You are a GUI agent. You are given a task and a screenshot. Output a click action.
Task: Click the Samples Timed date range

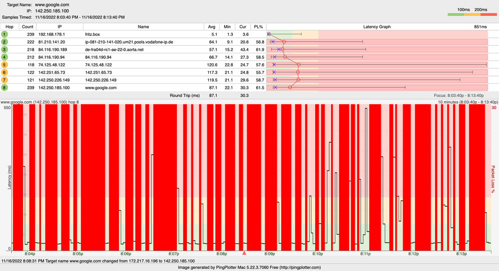[80, 17]
